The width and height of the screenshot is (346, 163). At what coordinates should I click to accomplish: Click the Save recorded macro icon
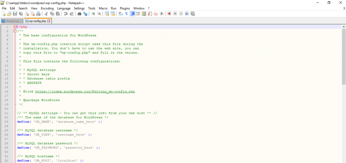click(193, 14)
